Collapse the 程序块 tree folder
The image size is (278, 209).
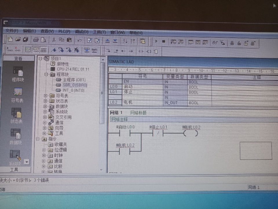pos(46,74)
